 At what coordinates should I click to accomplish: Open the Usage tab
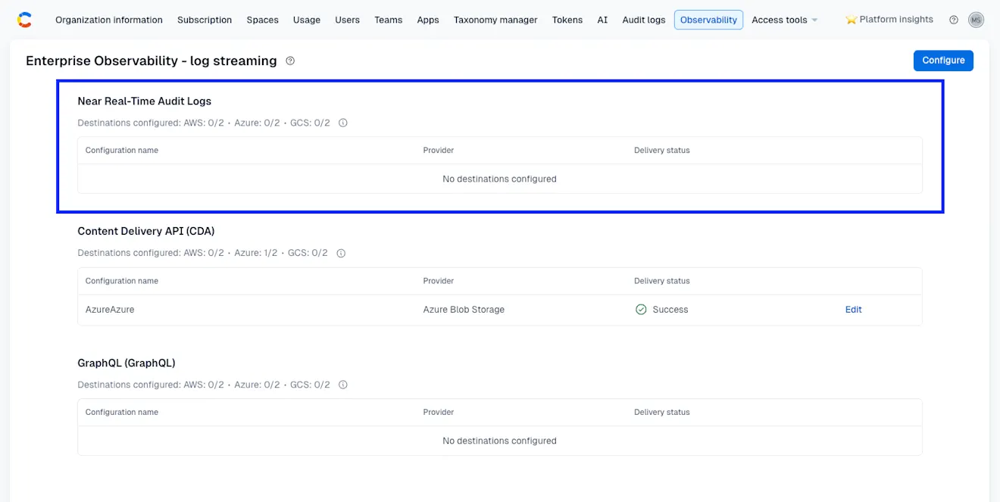click(307, 20)
